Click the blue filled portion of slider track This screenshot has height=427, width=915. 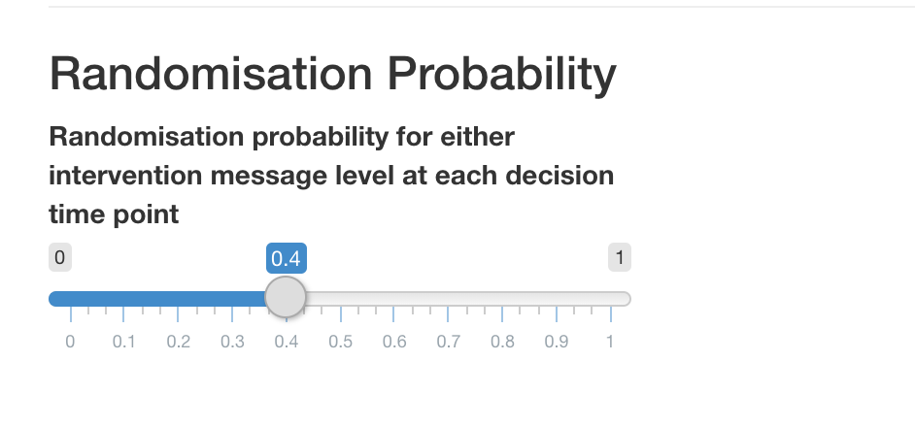pos(155,298)
